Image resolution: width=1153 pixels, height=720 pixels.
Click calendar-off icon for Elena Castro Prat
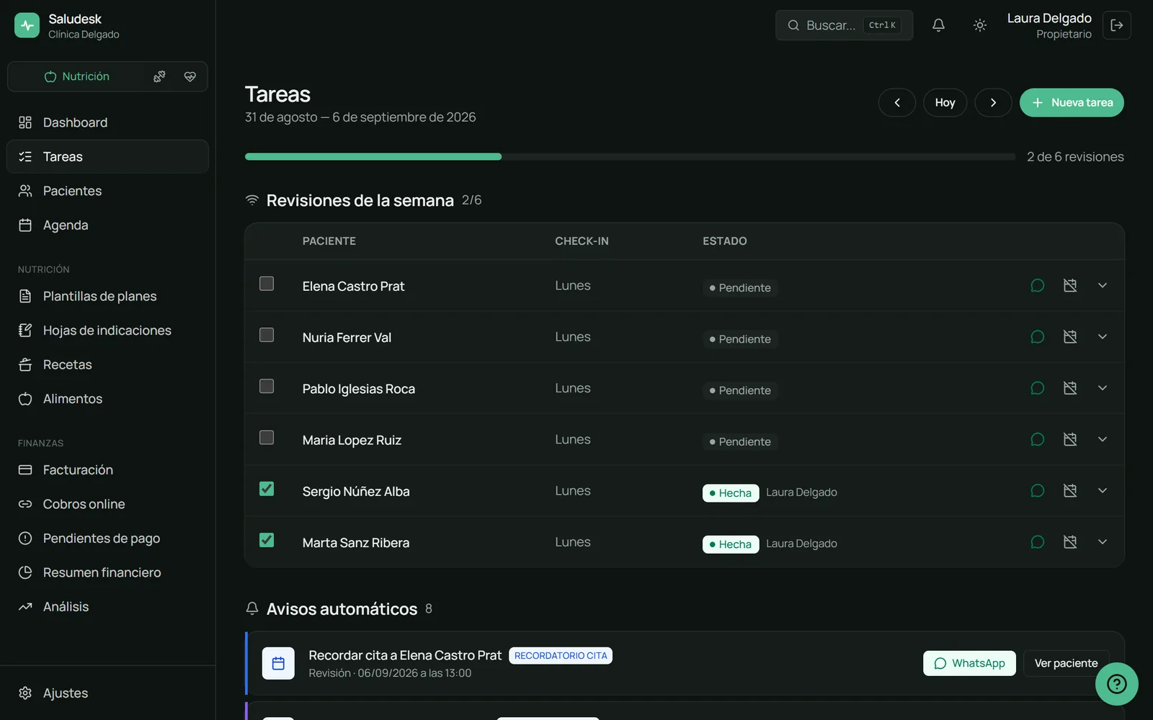pos(1070,285)
